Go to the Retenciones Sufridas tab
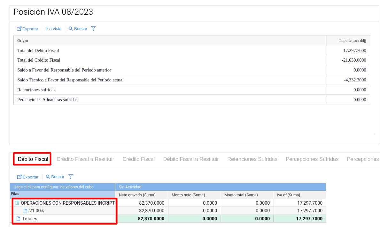Screen dimensions: 380x227 (x=252, y=159)
